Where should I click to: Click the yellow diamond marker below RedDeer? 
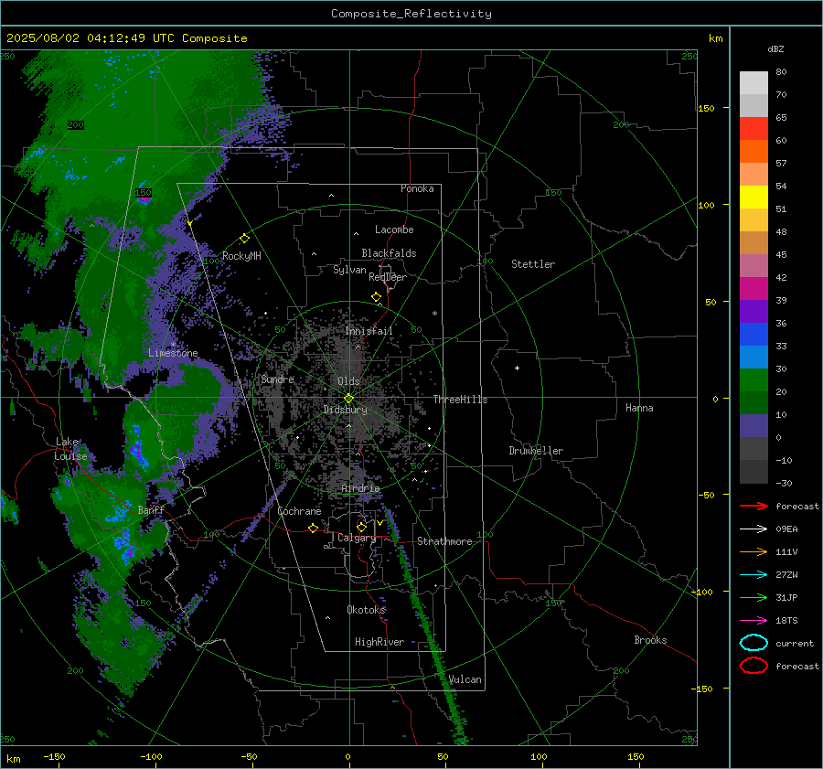[x=376, y=297]
